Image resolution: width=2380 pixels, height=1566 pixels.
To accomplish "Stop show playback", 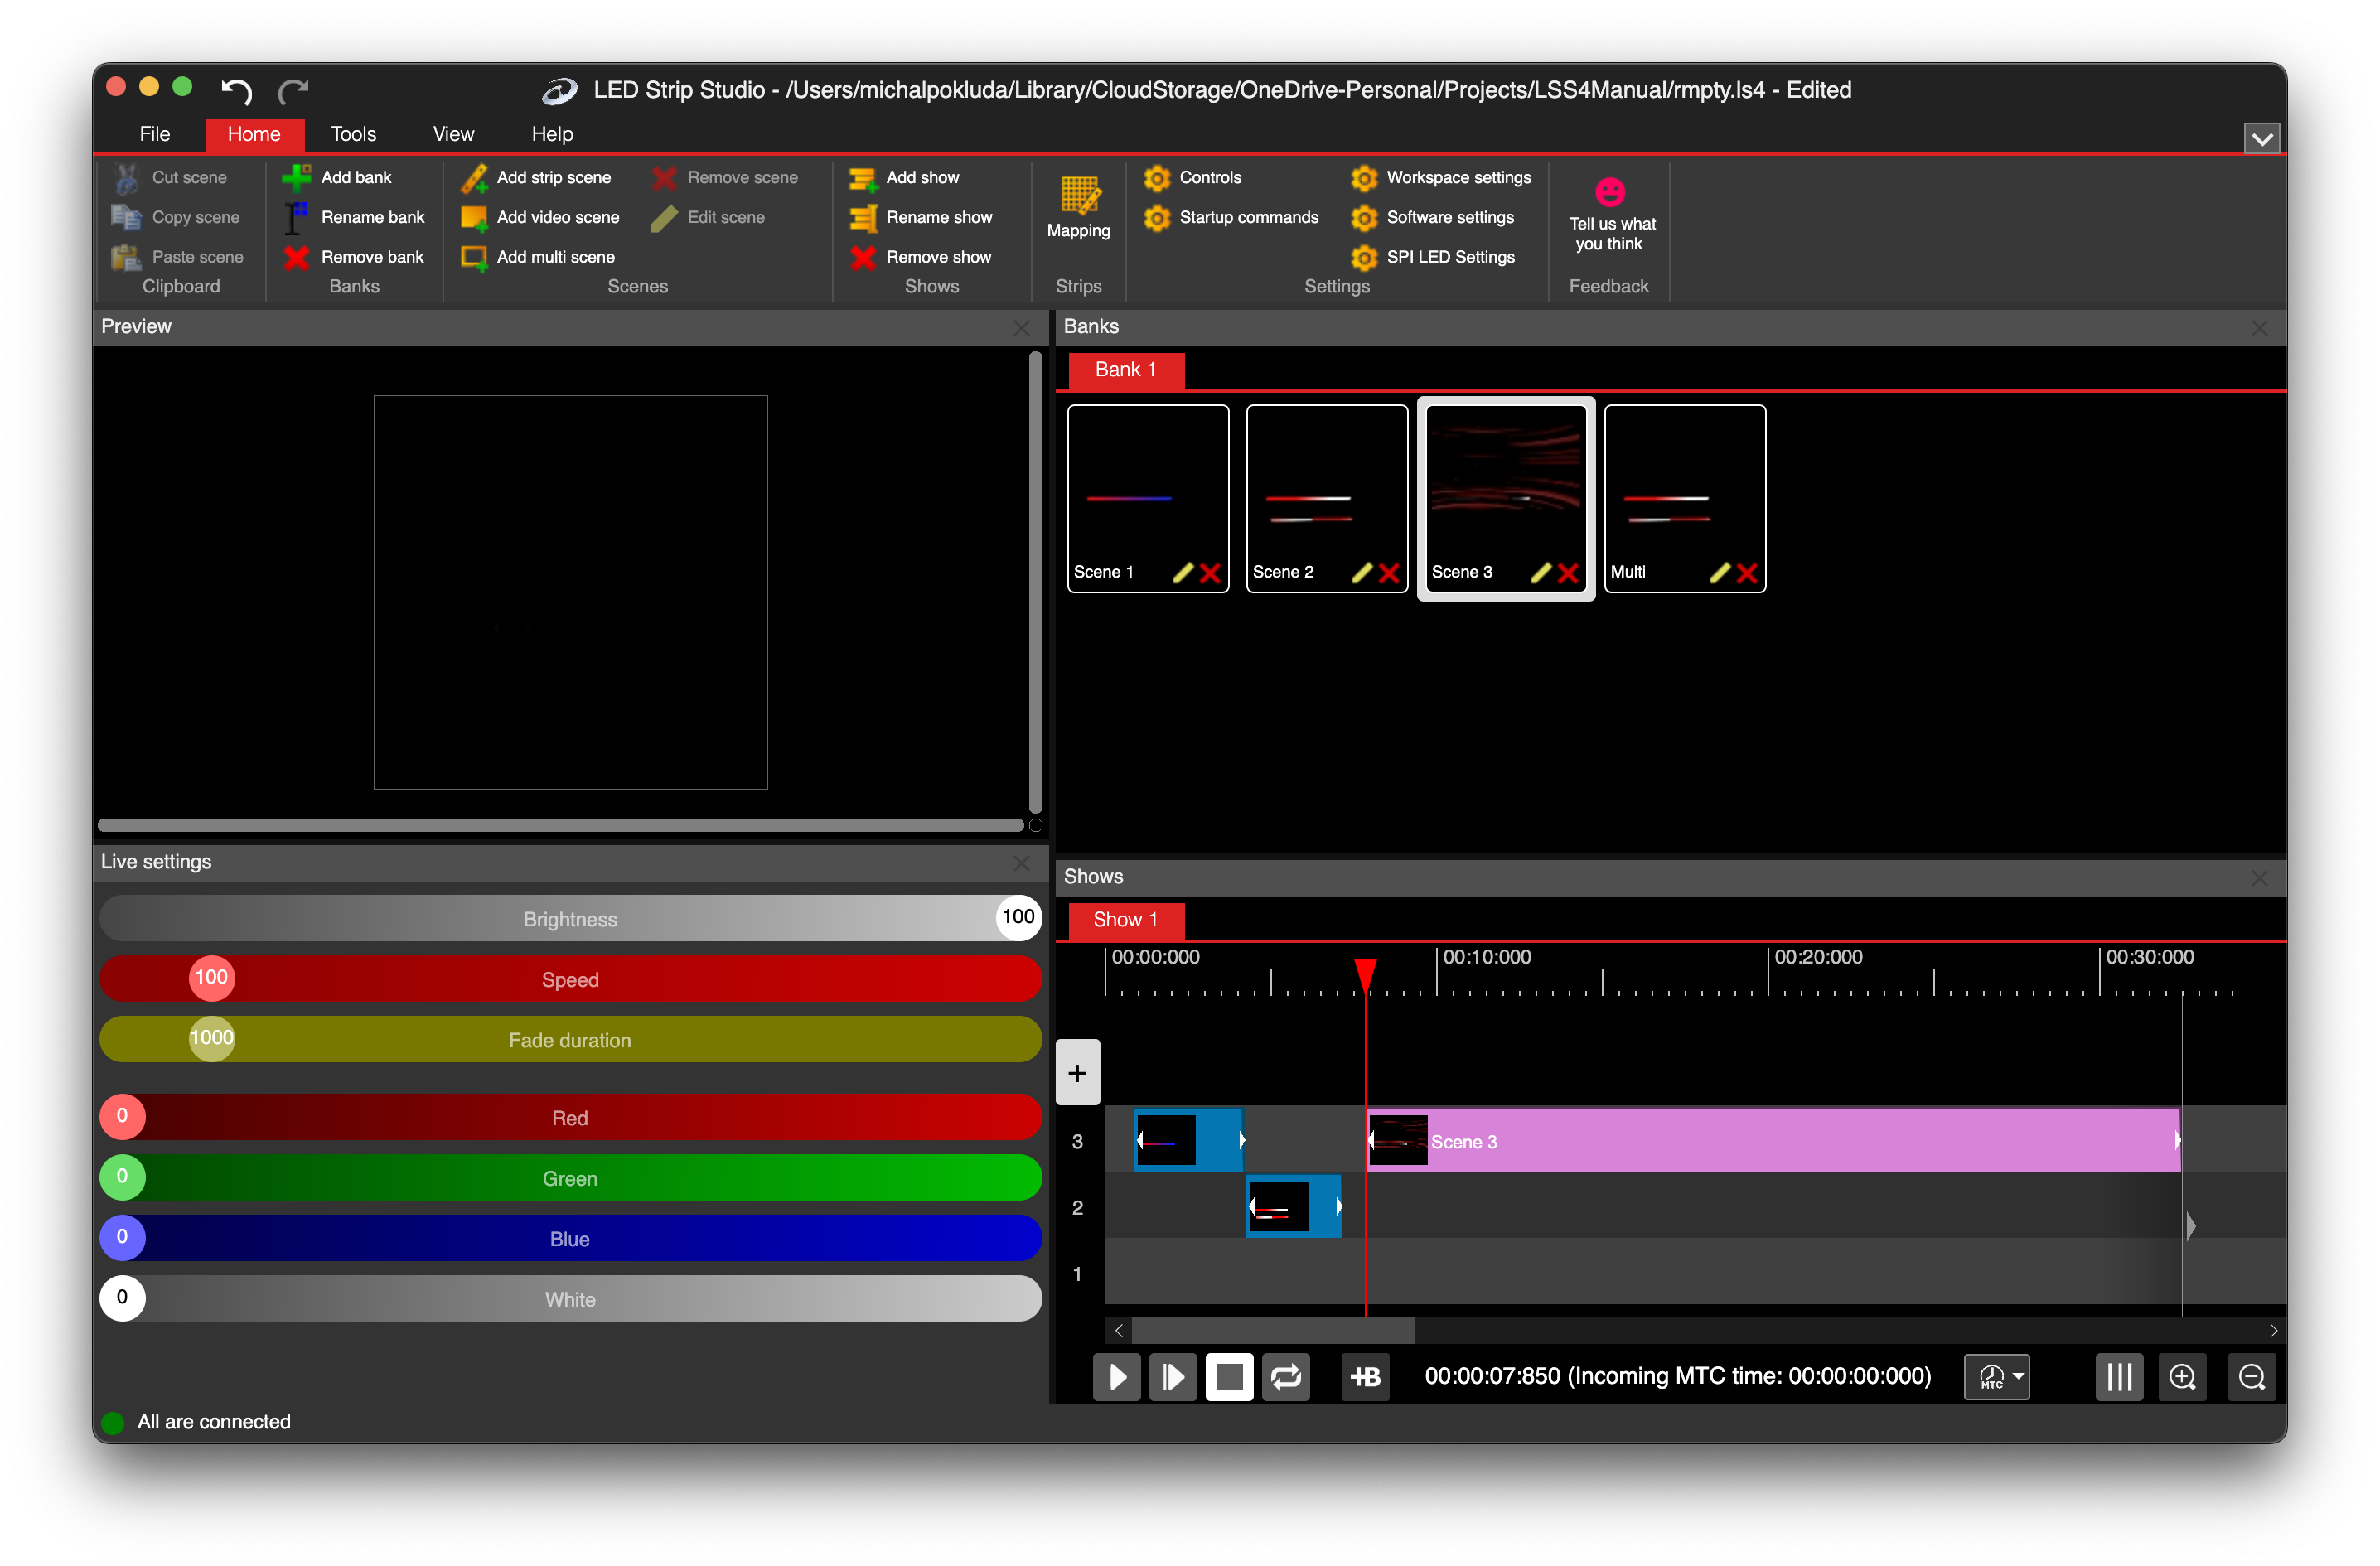I will [1230, 1377].
